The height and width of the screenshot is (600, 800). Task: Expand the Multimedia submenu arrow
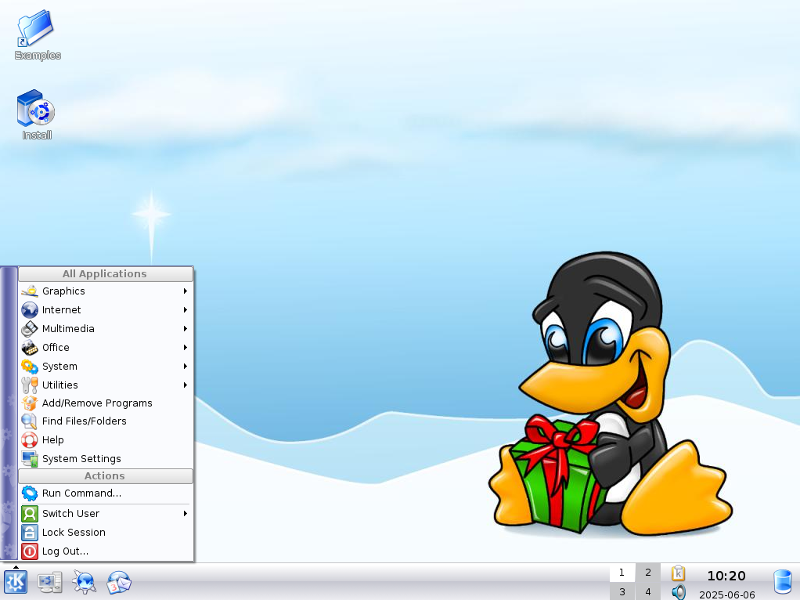(x=186, y=329)
